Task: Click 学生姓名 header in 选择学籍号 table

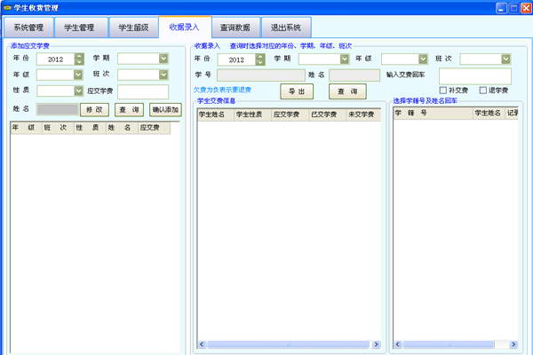Action: point(489,113)
